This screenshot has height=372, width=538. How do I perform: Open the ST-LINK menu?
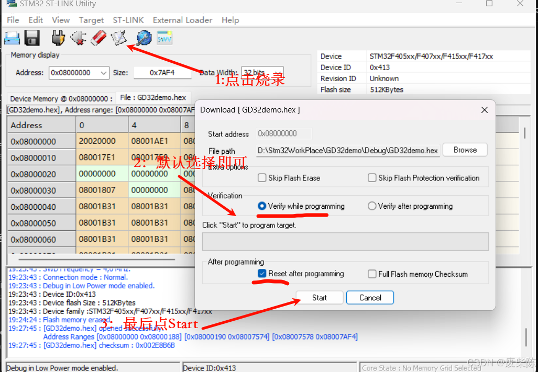click(128, 20)
